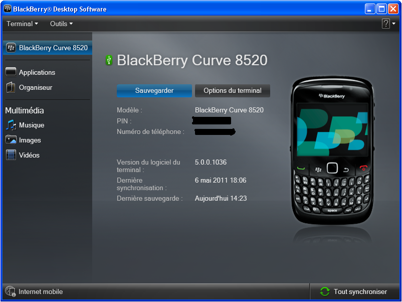Screen dimensions: 402x302
Task: Maximize the BlackBerry Desktop Software window
Action: (381, 9)
